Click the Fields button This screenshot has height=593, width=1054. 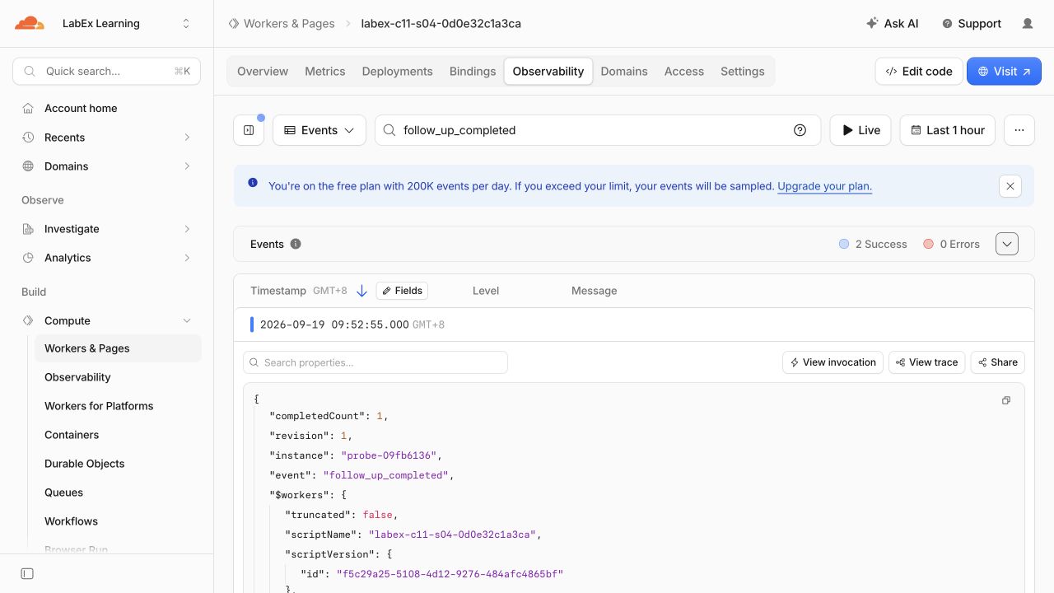[402, 291]
